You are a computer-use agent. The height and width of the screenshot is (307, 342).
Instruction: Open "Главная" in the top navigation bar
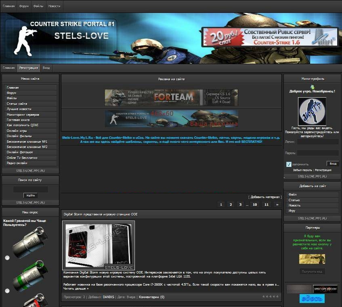(8, 6)
